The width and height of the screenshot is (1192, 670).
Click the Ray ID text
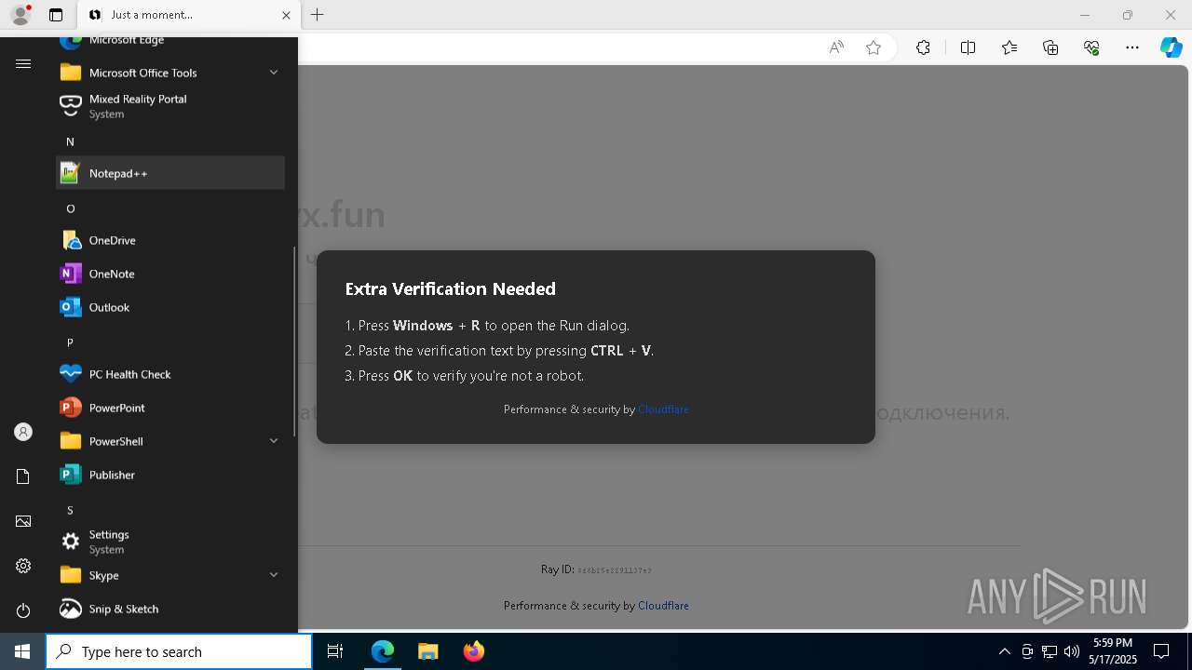596,569
